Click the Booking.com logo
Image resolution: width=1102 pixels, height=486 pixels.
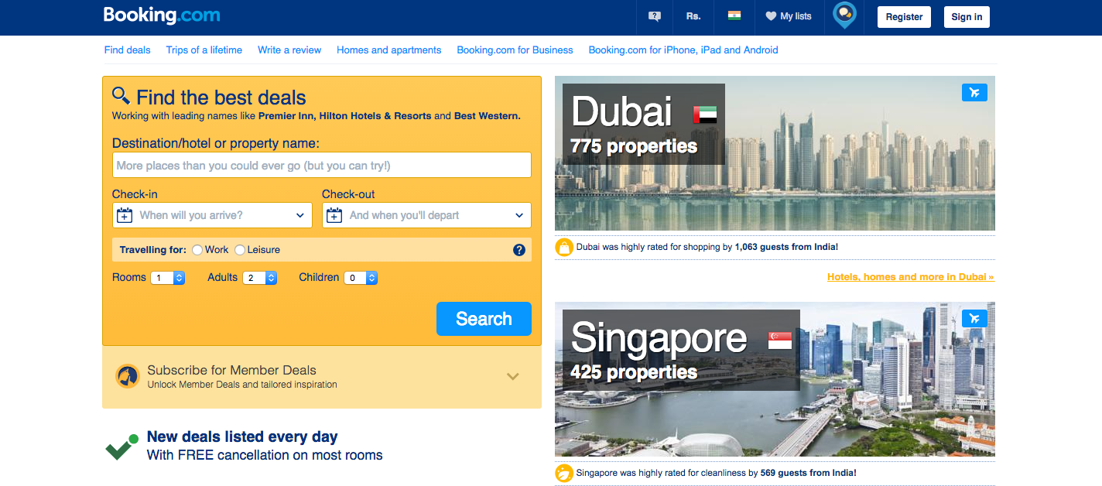click(x=162, y=15)
